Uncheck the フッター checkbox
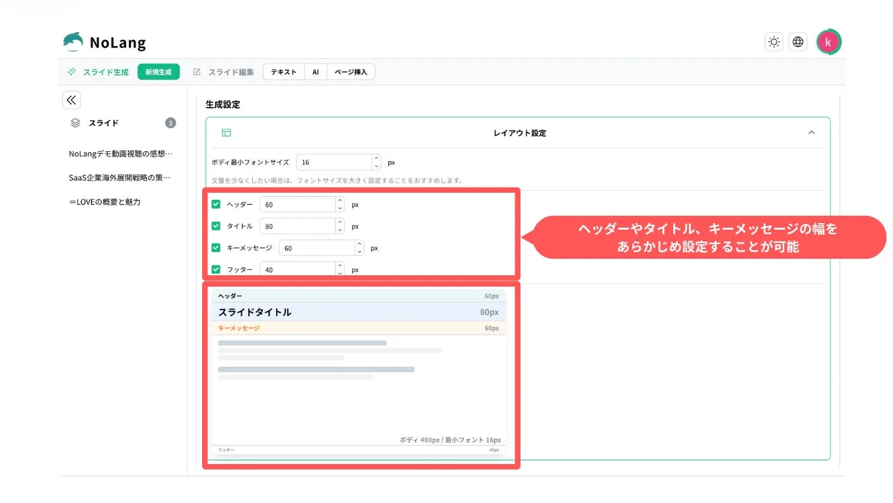Image resolution: width=893 pixels, height=503 pixels. point(216,269)
